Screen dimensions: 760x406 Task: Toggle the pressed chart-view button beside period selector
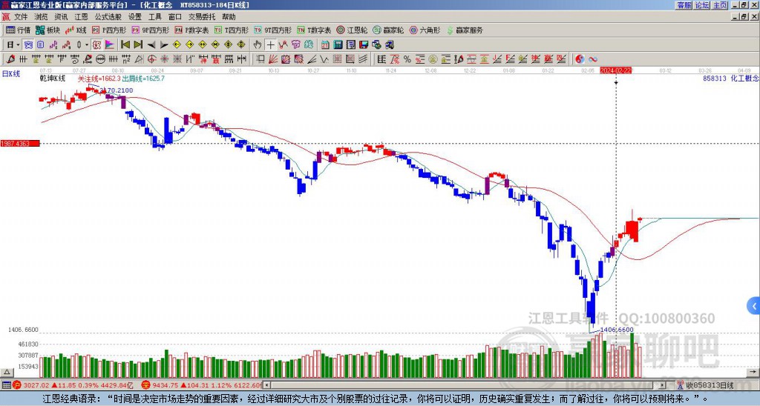tap(29, 44)
